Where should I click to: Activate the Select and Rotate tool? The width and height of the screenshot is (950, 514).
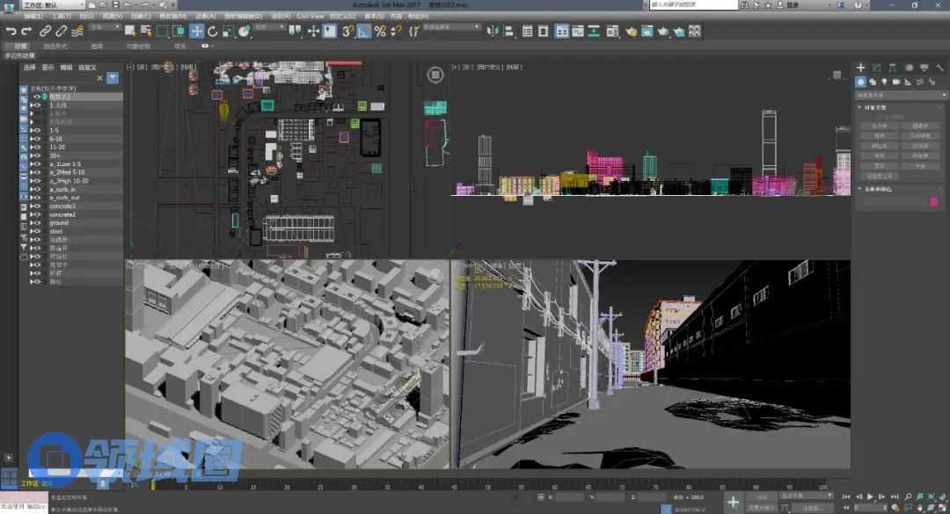[213, 32]
